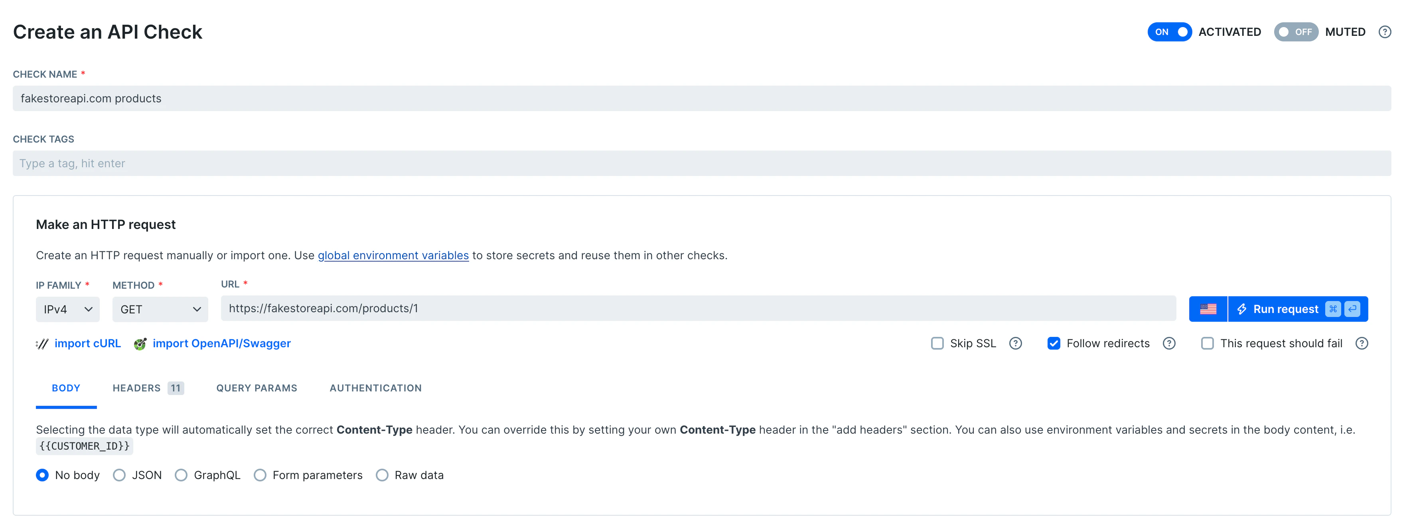Click help icon for 'This request should fail'
The width and height of the screenshot is (1405, 532).
point(1362,344)
